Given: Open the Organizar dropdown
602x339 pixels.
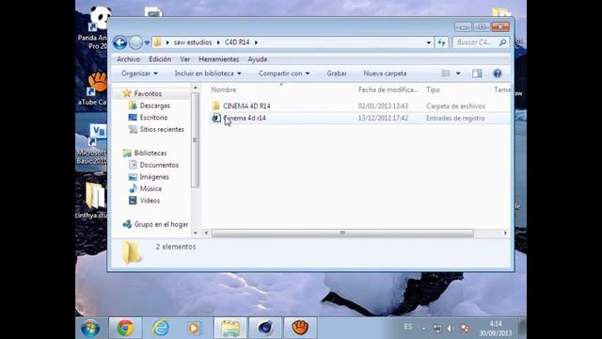Looking at the screenshot, I should coord(139,73).
